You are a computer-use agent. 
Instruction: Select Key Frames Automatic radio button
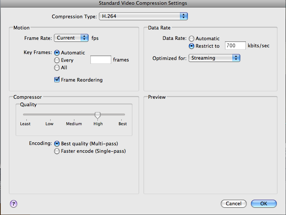[57, 53]
